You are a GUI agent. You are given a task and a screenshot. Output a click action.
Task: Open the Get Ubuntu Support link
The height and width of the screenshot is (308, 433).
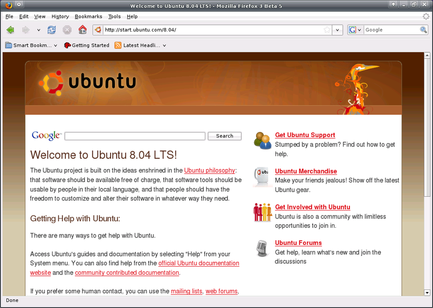(305, 135)
